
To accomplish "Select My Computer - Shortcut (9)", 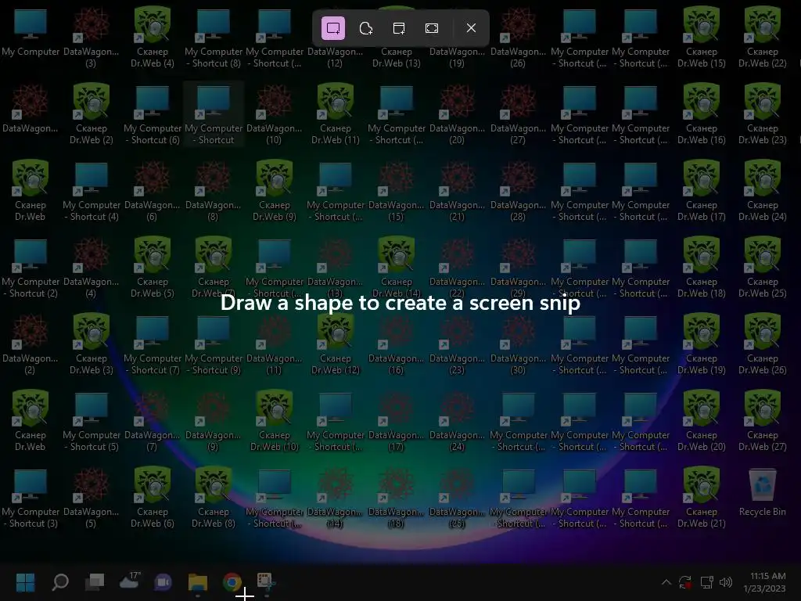I will (214, 344).
